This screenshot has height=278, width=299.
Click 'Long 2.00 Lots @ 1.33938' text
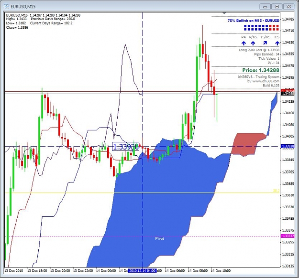259,50
